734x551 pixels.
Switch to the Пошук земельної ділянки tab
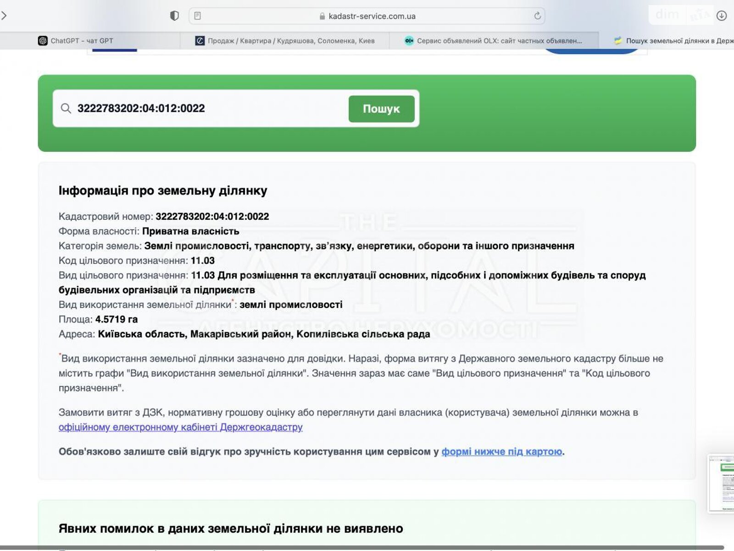667,41
